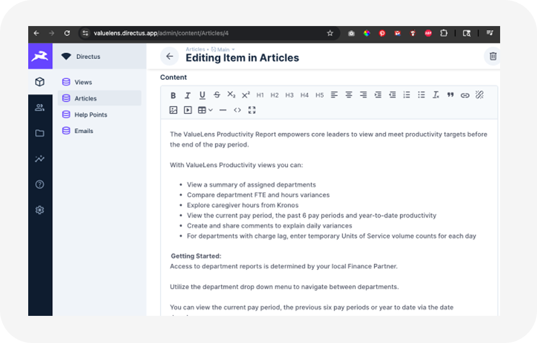Screen dimensions: 537x343
Task: Delete this item with the trash icon
Action: (x=493, y=56)
